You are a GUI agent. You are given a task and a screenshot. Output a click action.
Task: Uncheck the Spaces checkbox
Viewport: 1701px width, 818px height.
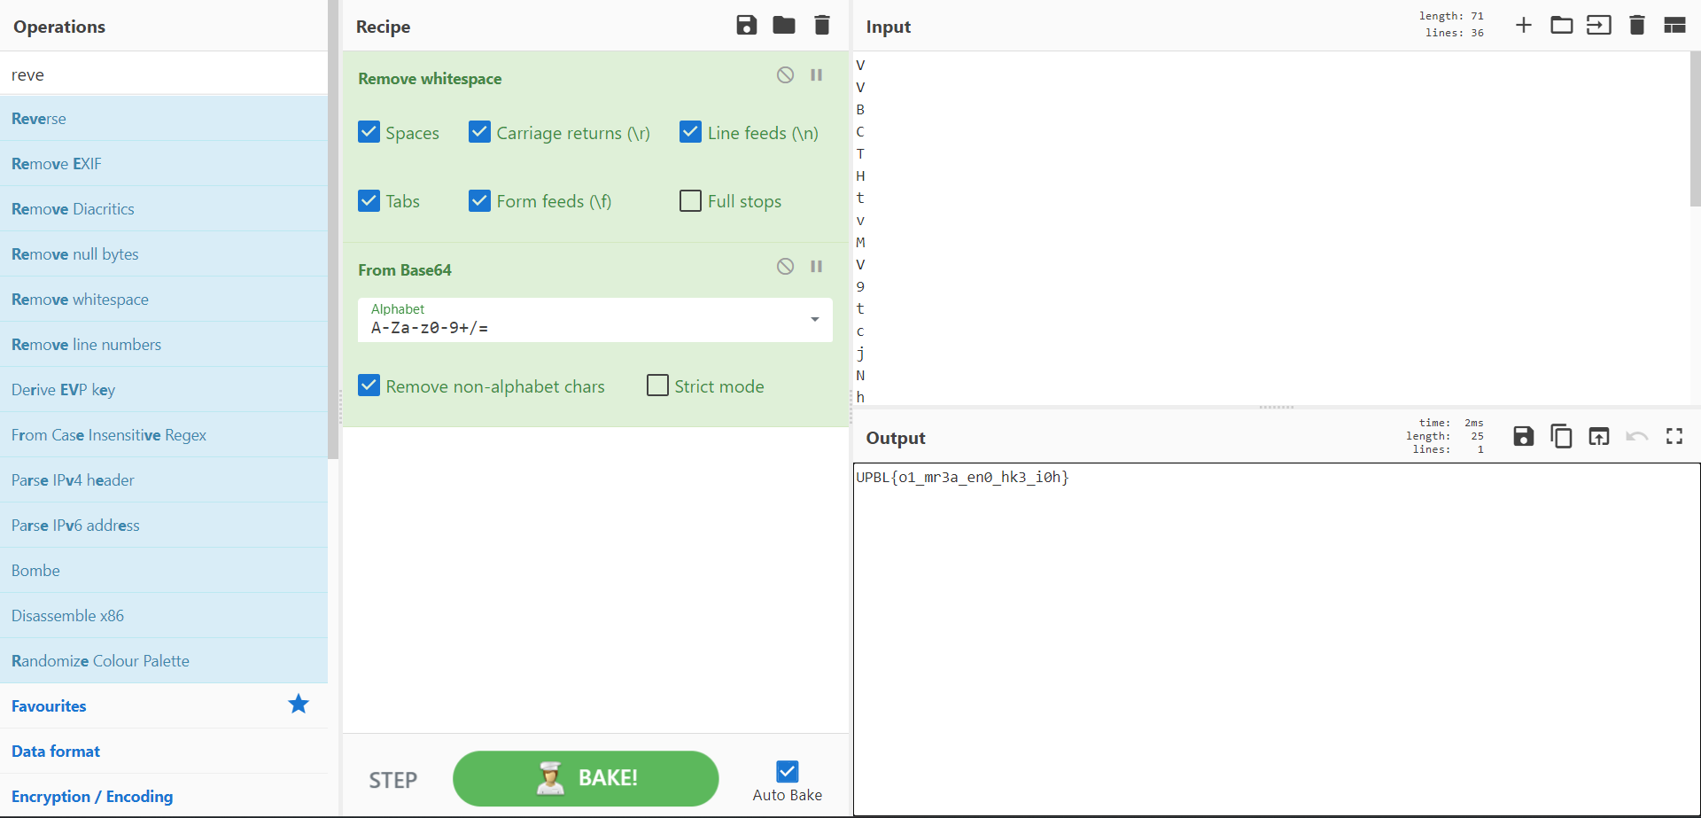click(369, 131)
